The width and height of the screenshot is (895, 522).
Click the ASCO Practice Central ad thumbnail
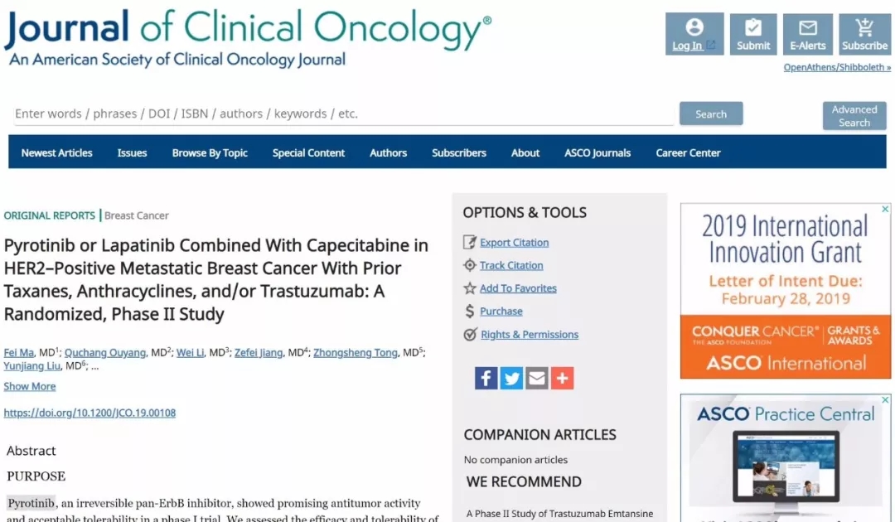tap(785, 468)
